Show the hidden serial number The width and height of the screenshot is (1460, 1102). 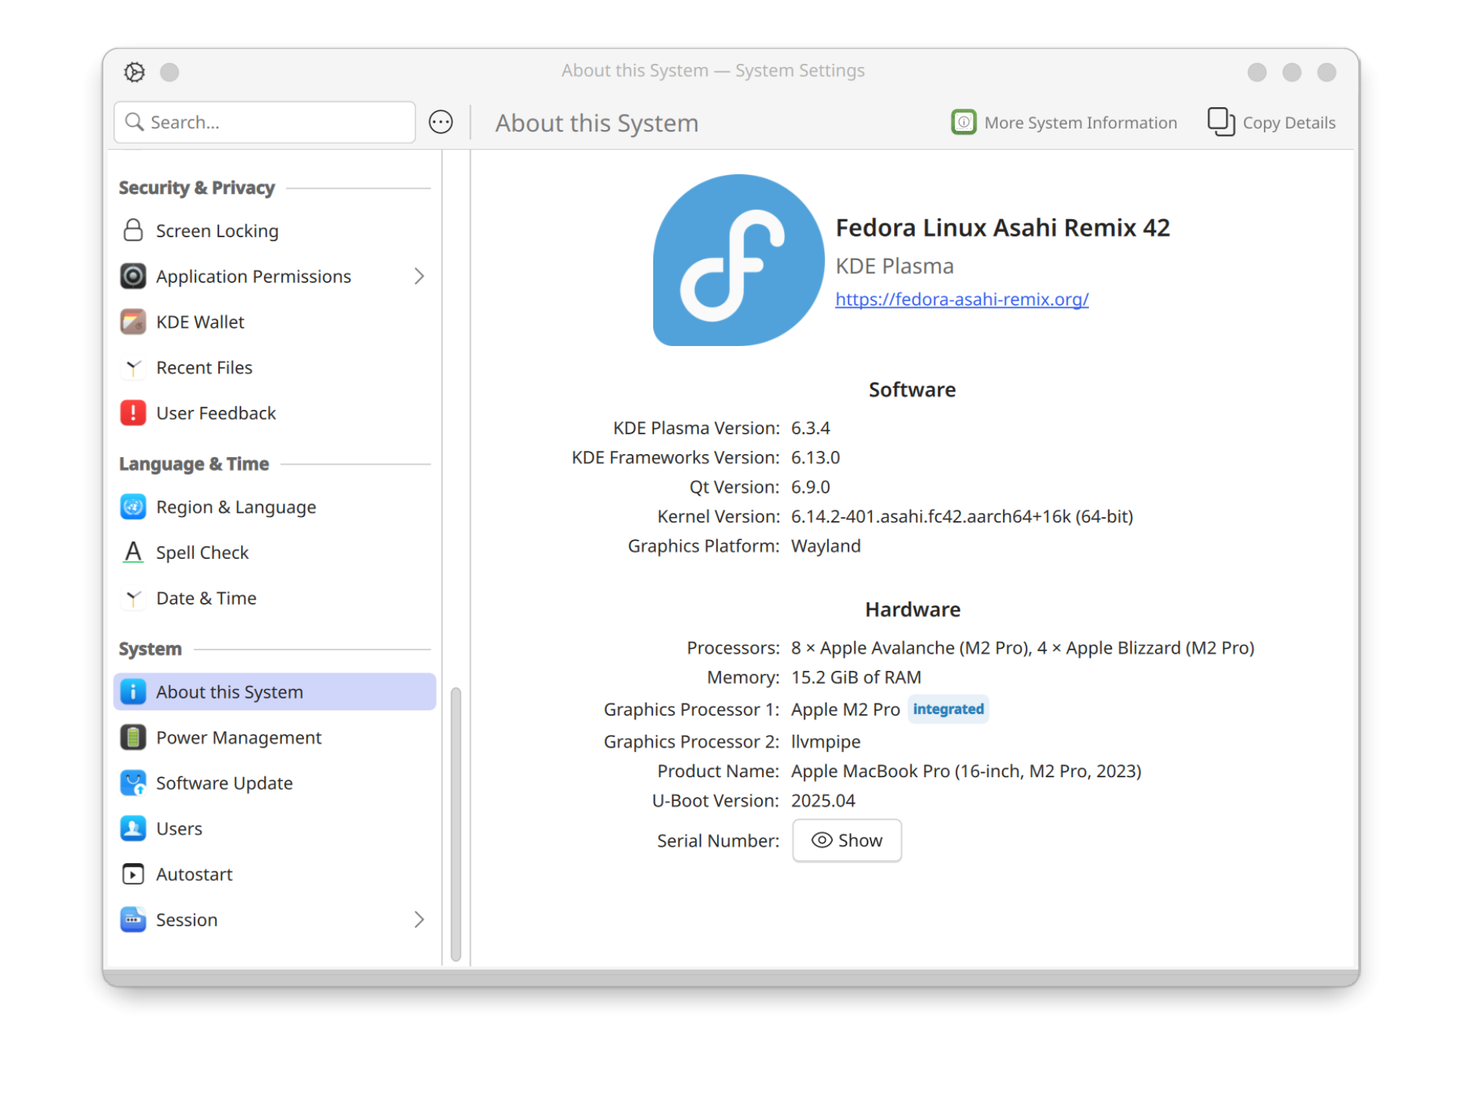pos(846,840)
